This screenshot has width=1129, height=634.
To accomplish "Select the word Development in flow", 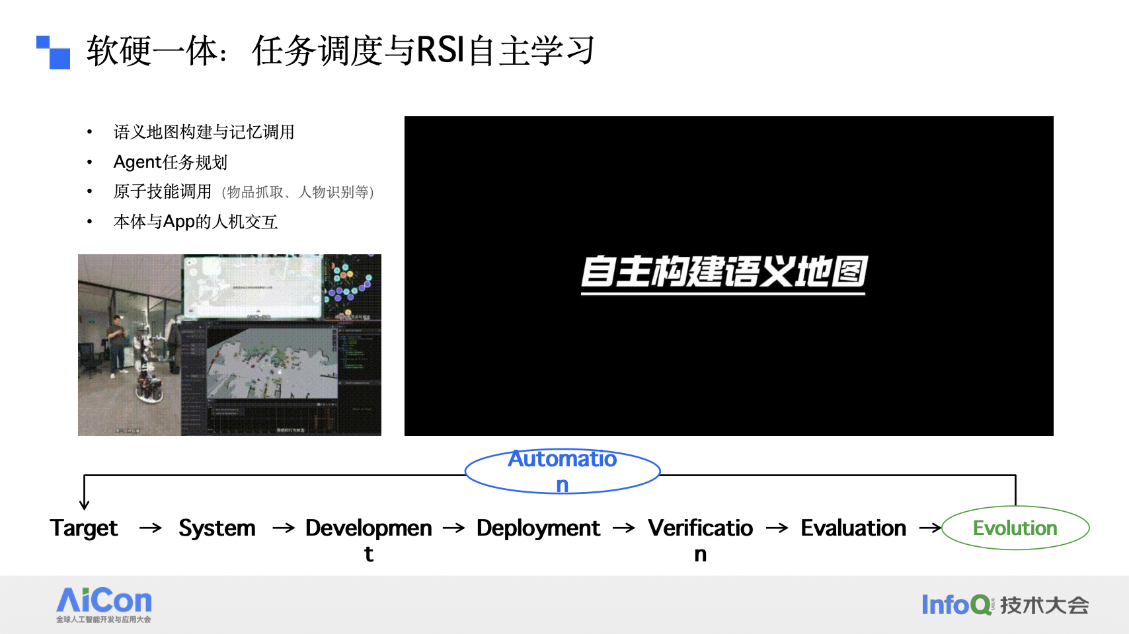I will pyautogui.click(x=369, y=540).
